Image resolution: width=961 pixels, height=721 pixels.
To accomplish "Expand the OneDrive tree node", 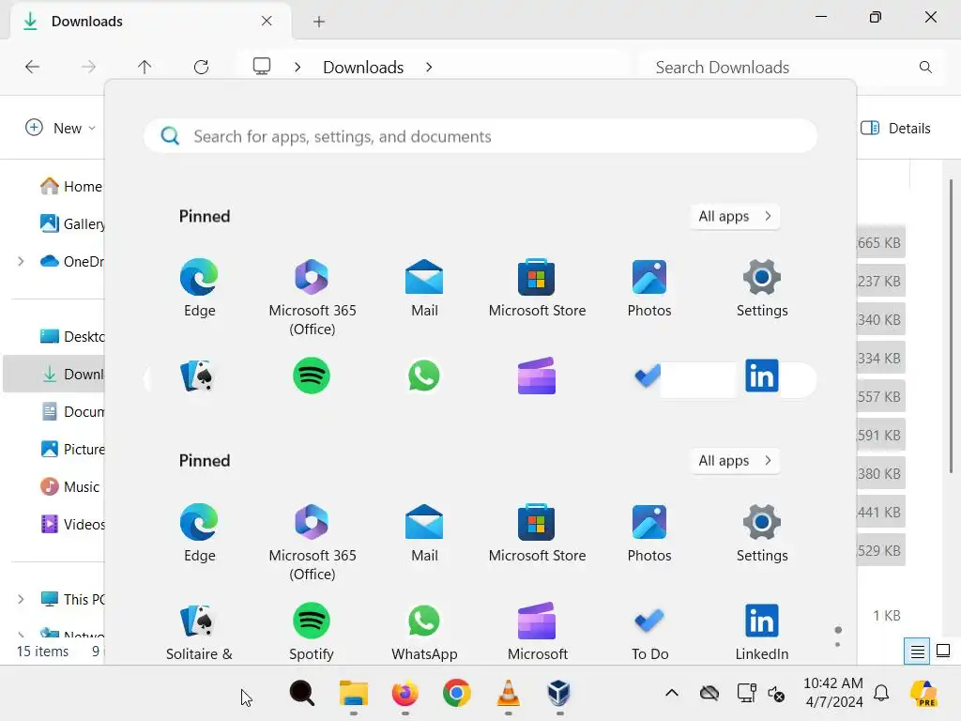I will [x=21, y=262].
